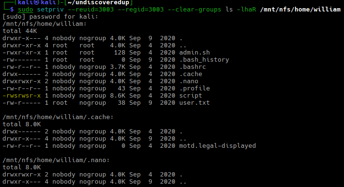Image resolution: width=344 pixels, height=187 pixels.
Task: Click the 'total 8.0K' line under .cache
Action: click(x=22, y=124)
